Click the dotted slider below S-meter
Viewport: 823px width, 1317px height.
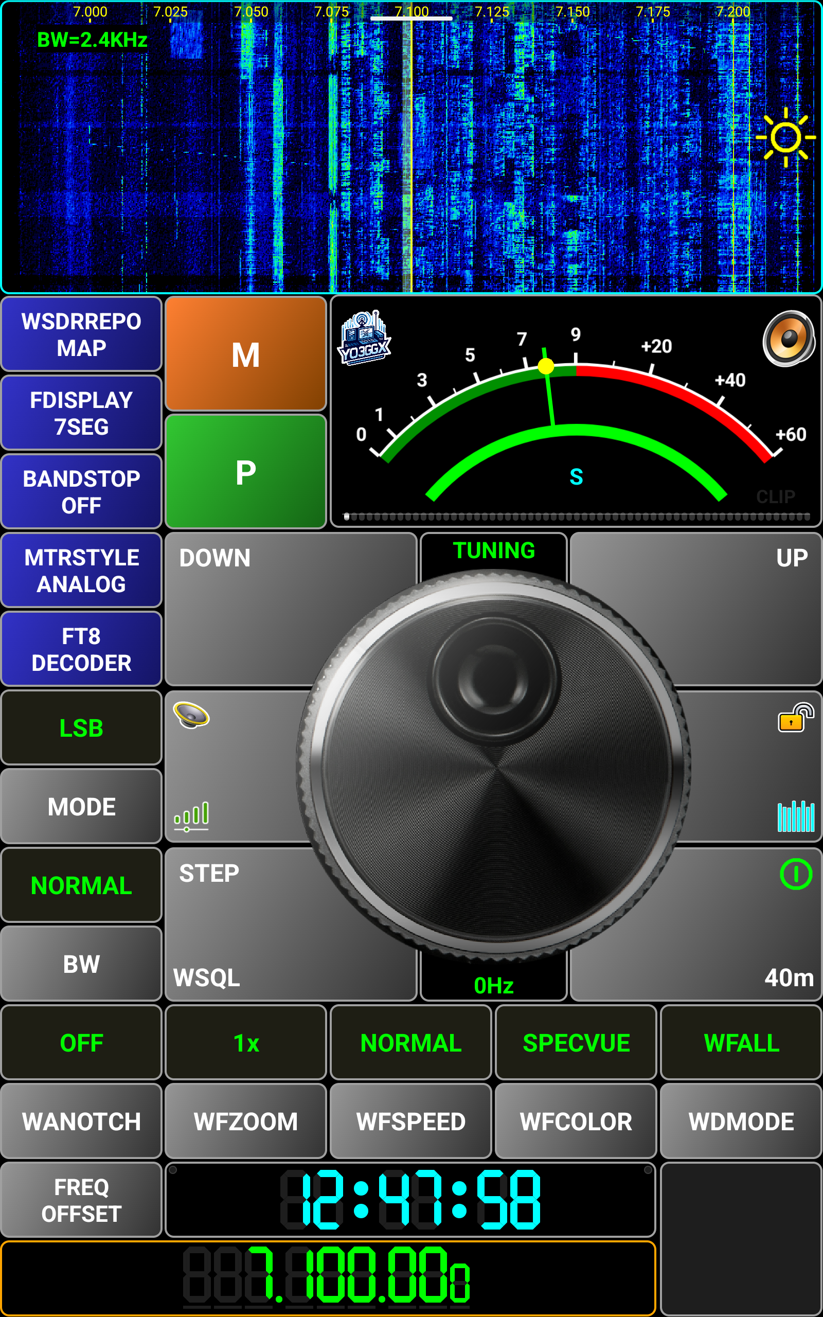576,517
